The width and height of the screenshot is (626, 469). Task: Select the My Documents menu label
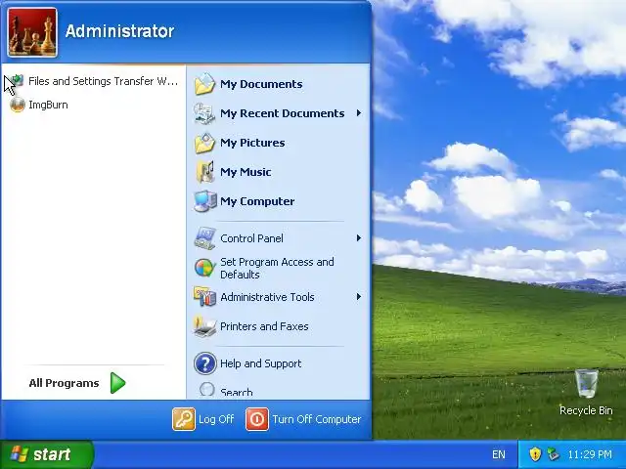[x=261, y=84]
